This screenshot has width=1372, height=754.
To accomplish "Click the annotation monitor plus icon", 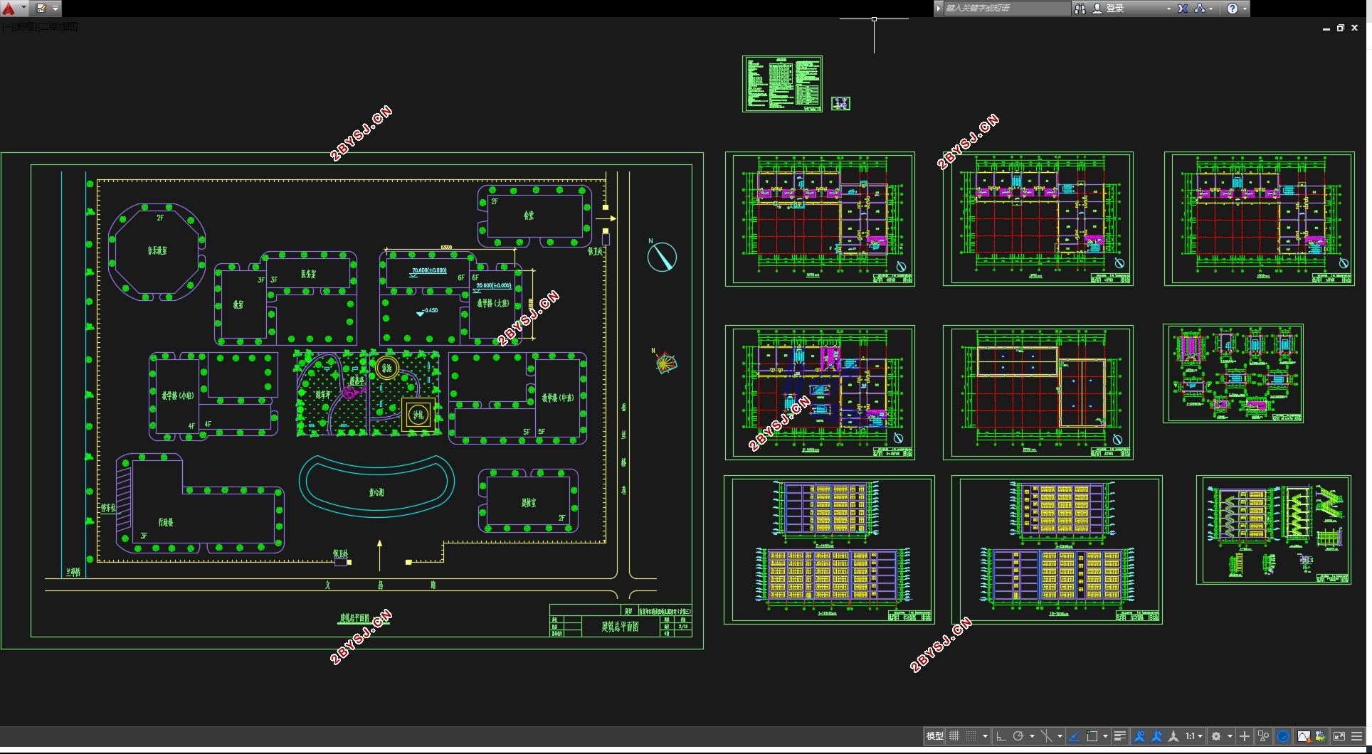I will pos(1245,736).
